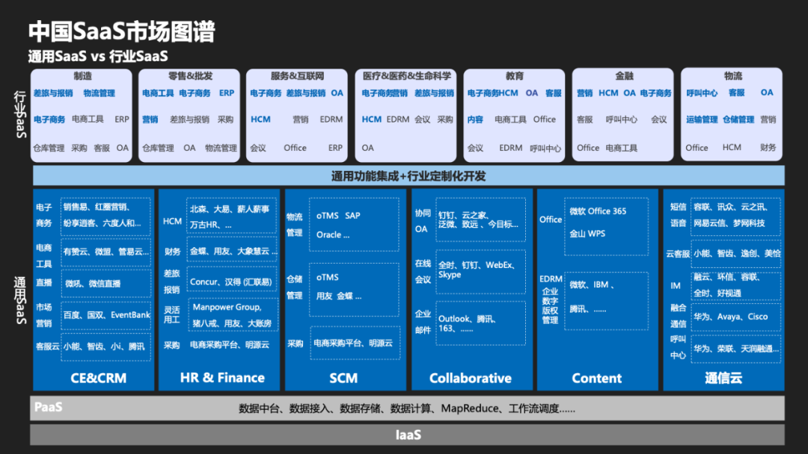Click the 医疗&医药&生命科学 card header
The image size is (808, 454).
click(406, 76)
